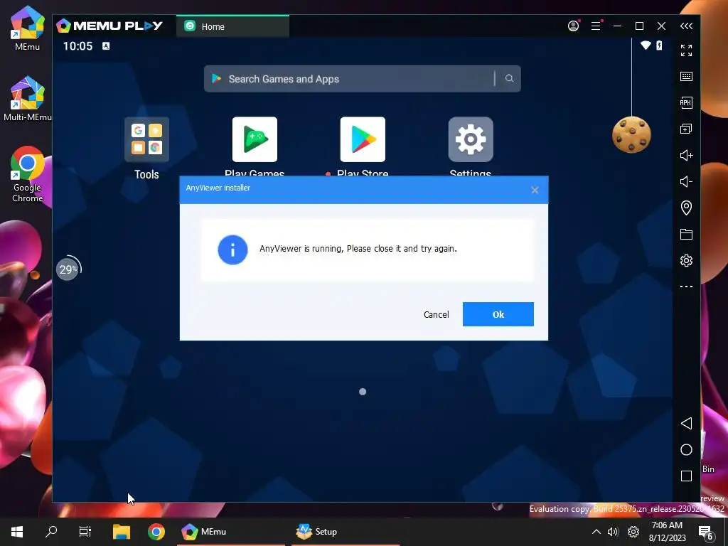
Task: Click the 29% memory booster bubble
Action: (68, 269)
